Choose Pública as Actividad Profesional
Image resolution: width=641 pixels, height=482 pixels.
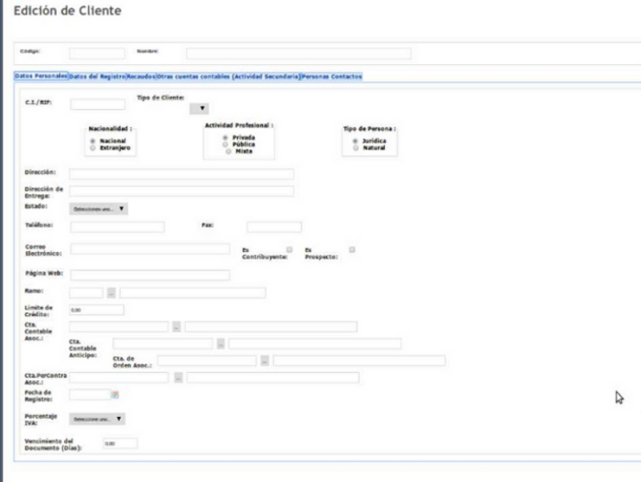click(x=225, y=144)
